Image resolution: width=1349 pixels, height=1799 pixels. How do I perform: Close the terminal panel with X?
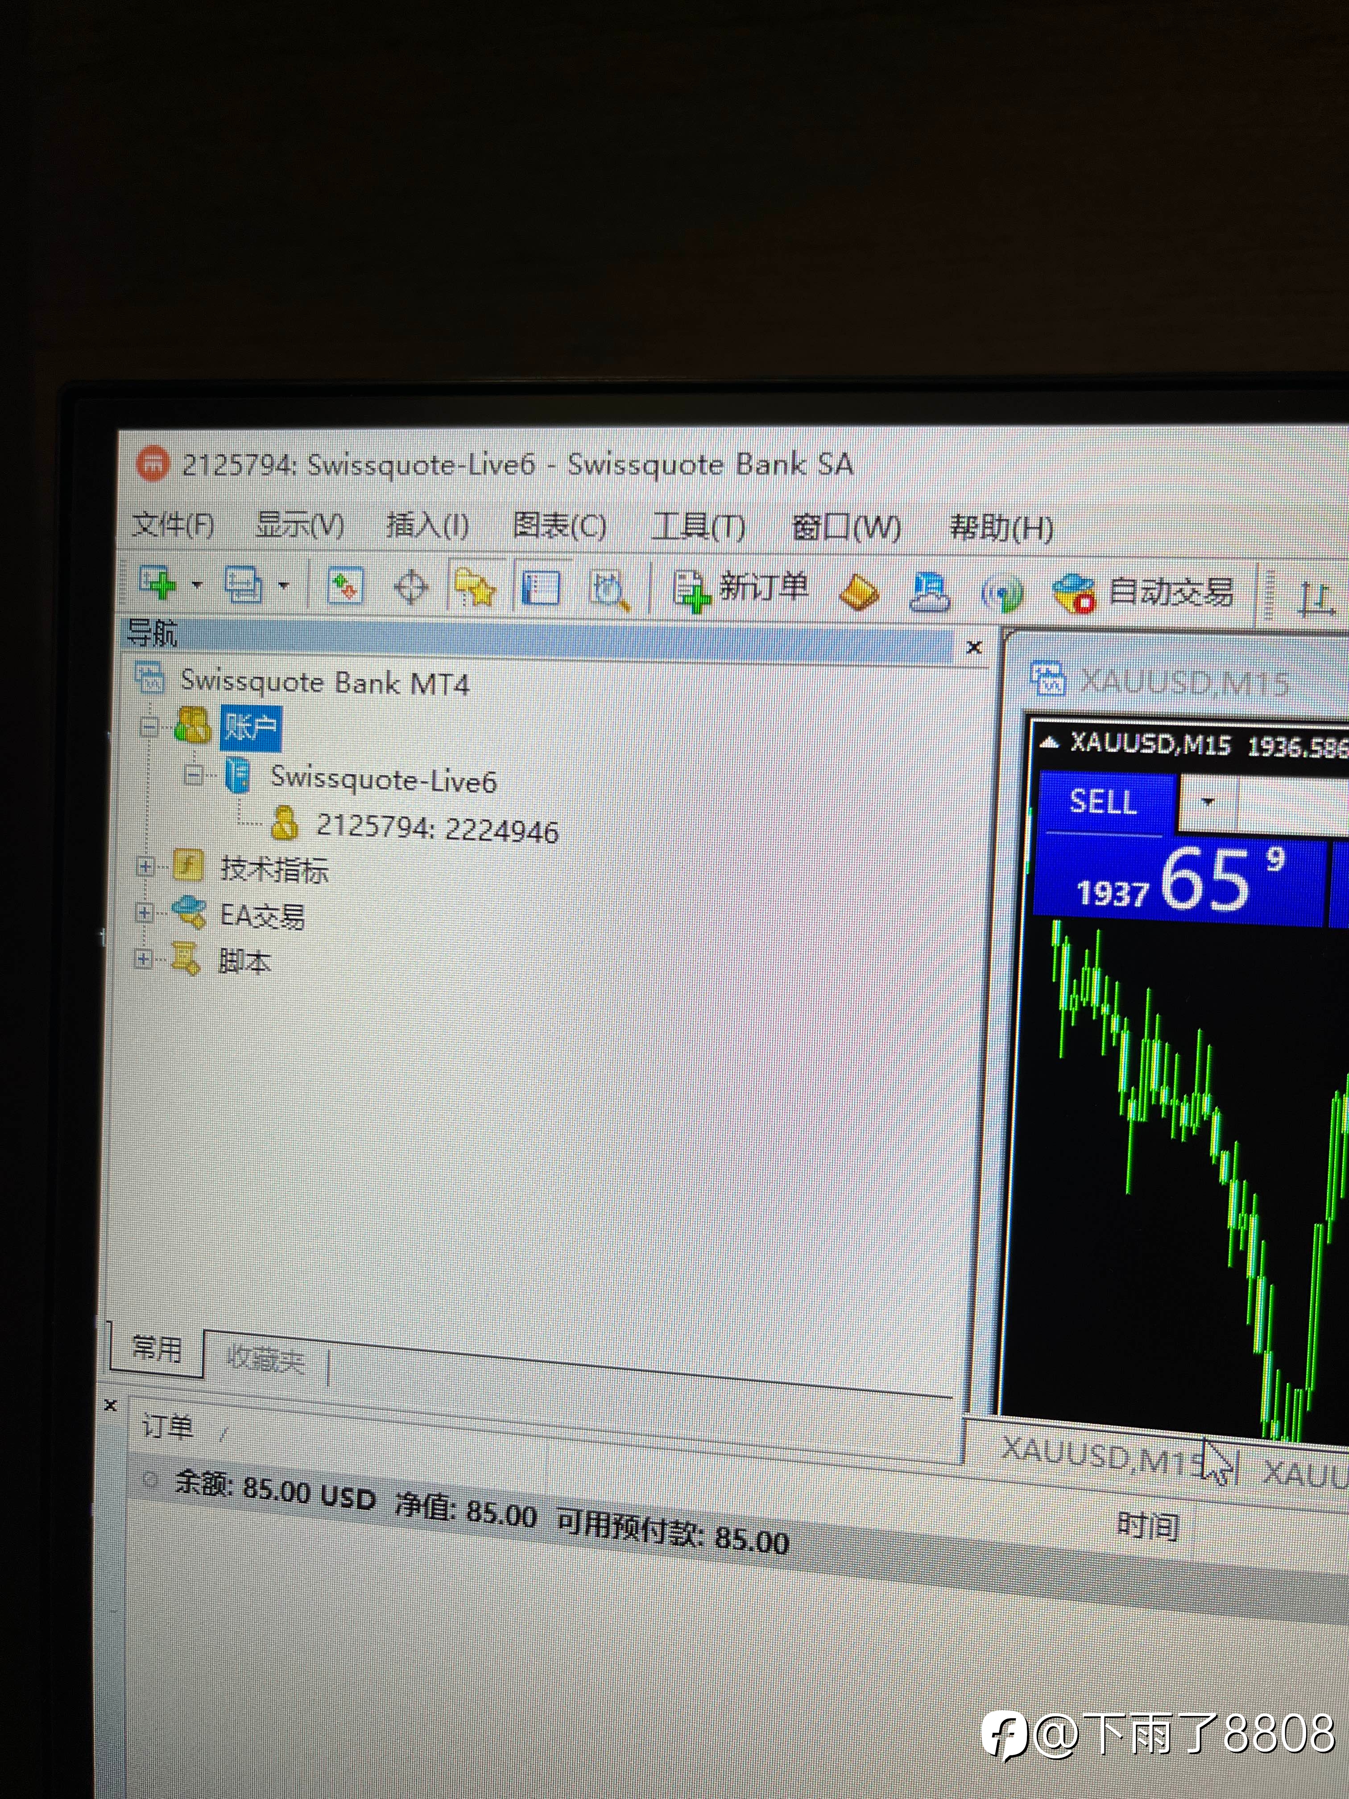click(111, 1405)
